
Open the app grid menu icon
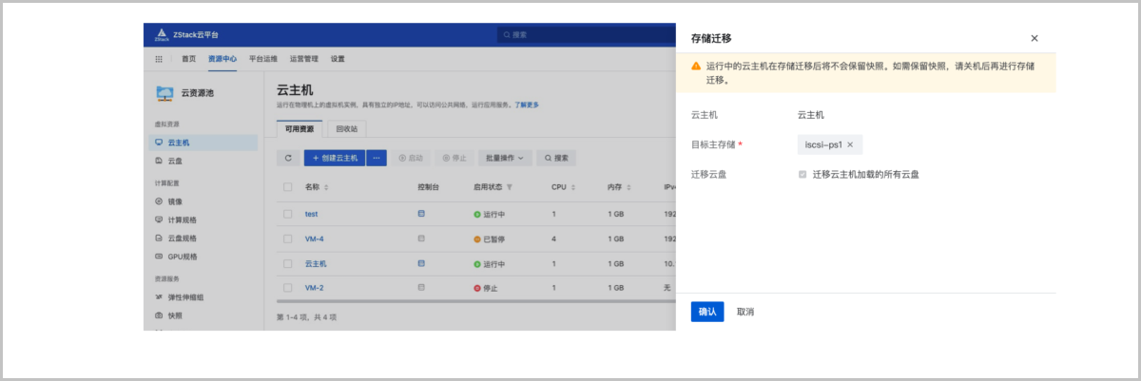tap(159, 59)
